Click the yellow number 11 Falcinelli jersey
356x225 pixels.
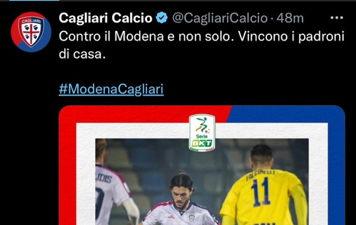pos(264,196)
